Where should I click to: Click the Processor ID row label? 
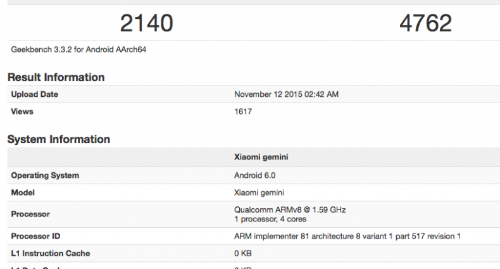[x=37, y=236]
